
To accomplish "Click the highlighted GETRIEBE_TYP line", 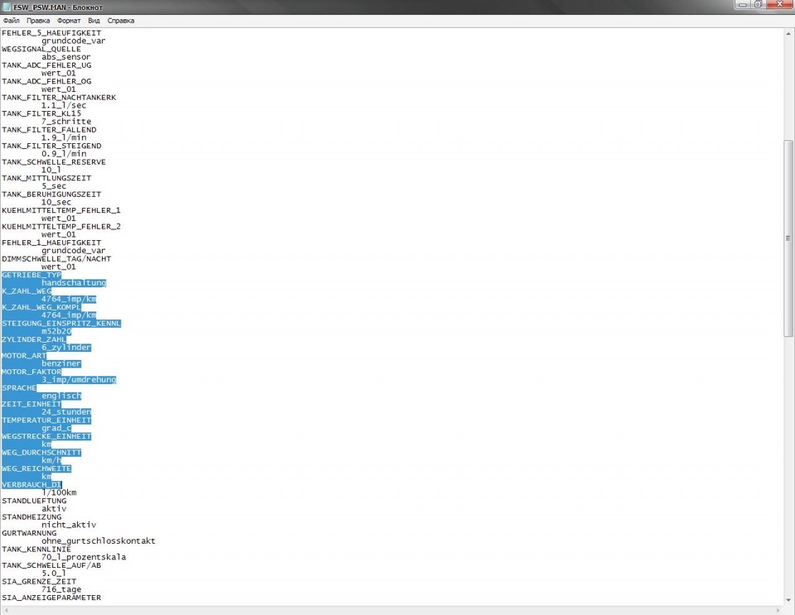I will coord(31,275).
